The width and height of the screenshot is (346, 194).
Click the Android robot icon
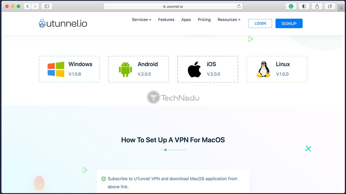point(125,69)
